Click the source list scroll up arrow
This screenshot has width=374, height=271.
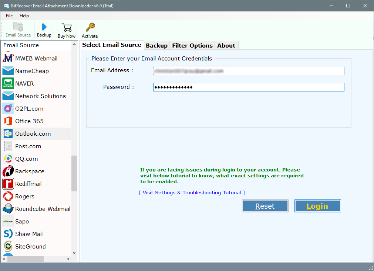(x=74, y=45)
